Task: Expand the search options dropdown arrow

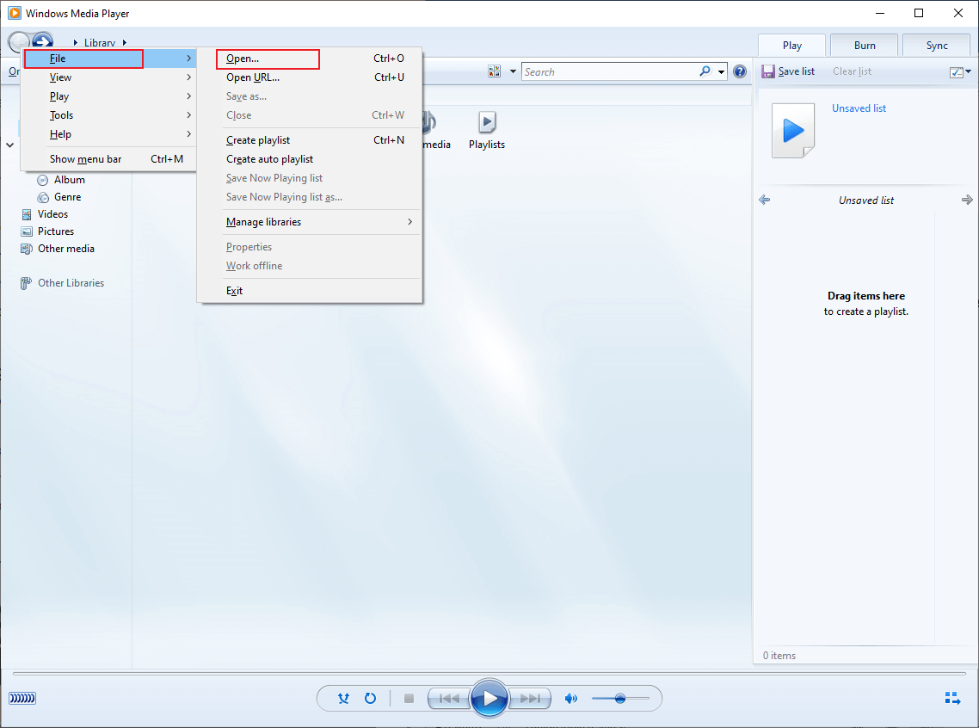Action: (719, 71)
